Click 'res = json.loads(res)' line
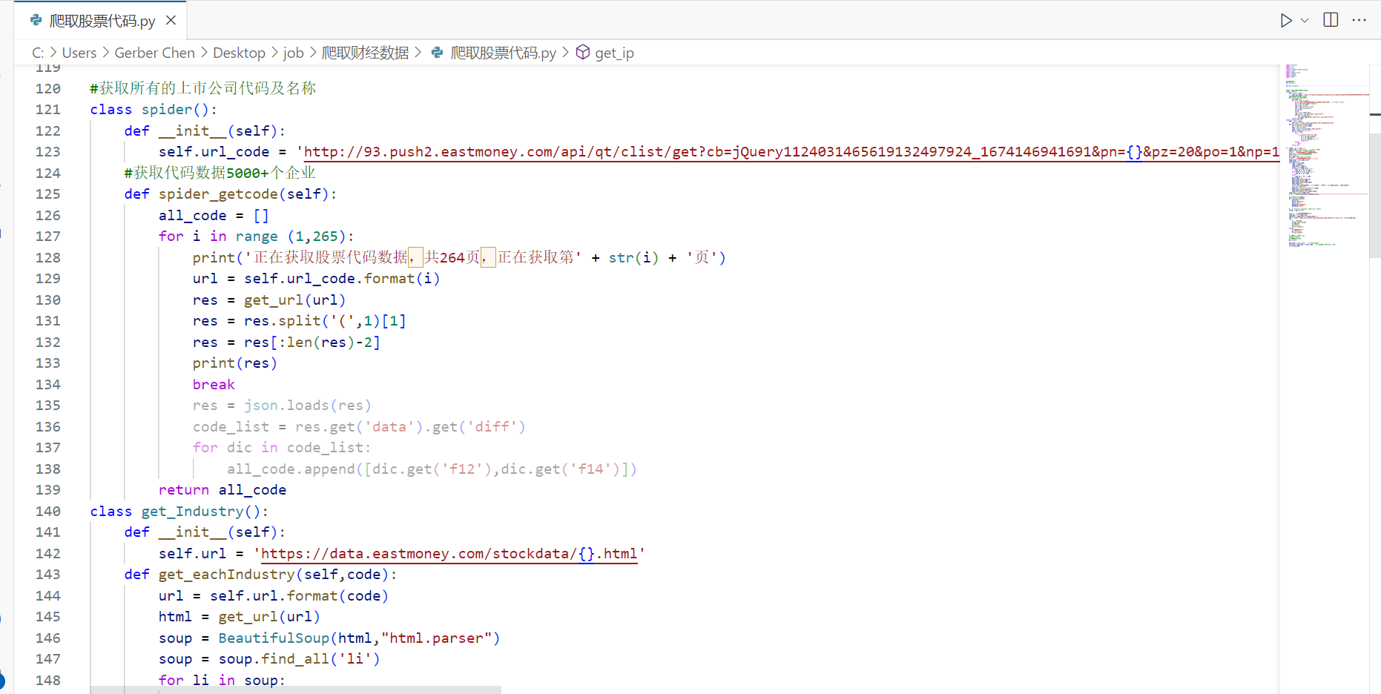The height and width of the screenshot is (694, 1381). (282, 406)
